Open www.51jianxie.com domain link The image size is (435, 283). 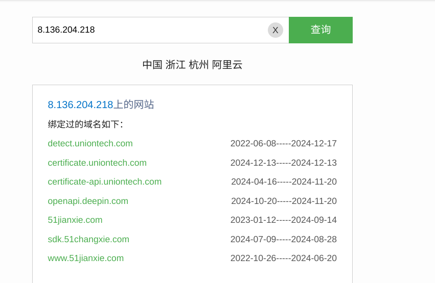pyautogui.click(x=86, y=258)
